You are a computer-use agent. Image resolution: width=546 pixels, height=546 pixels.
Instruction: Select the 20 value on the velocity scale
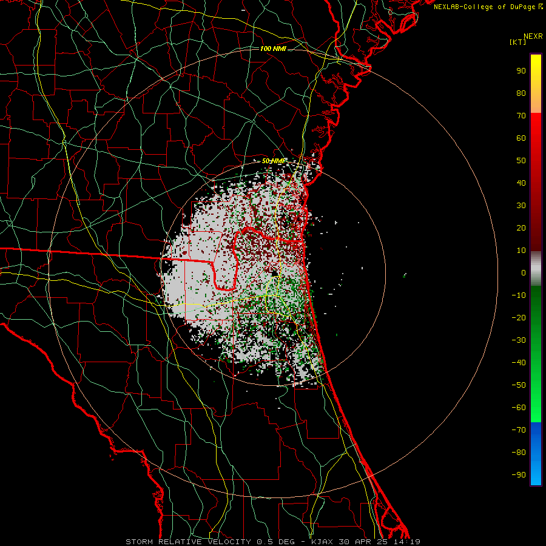point(521,228)
